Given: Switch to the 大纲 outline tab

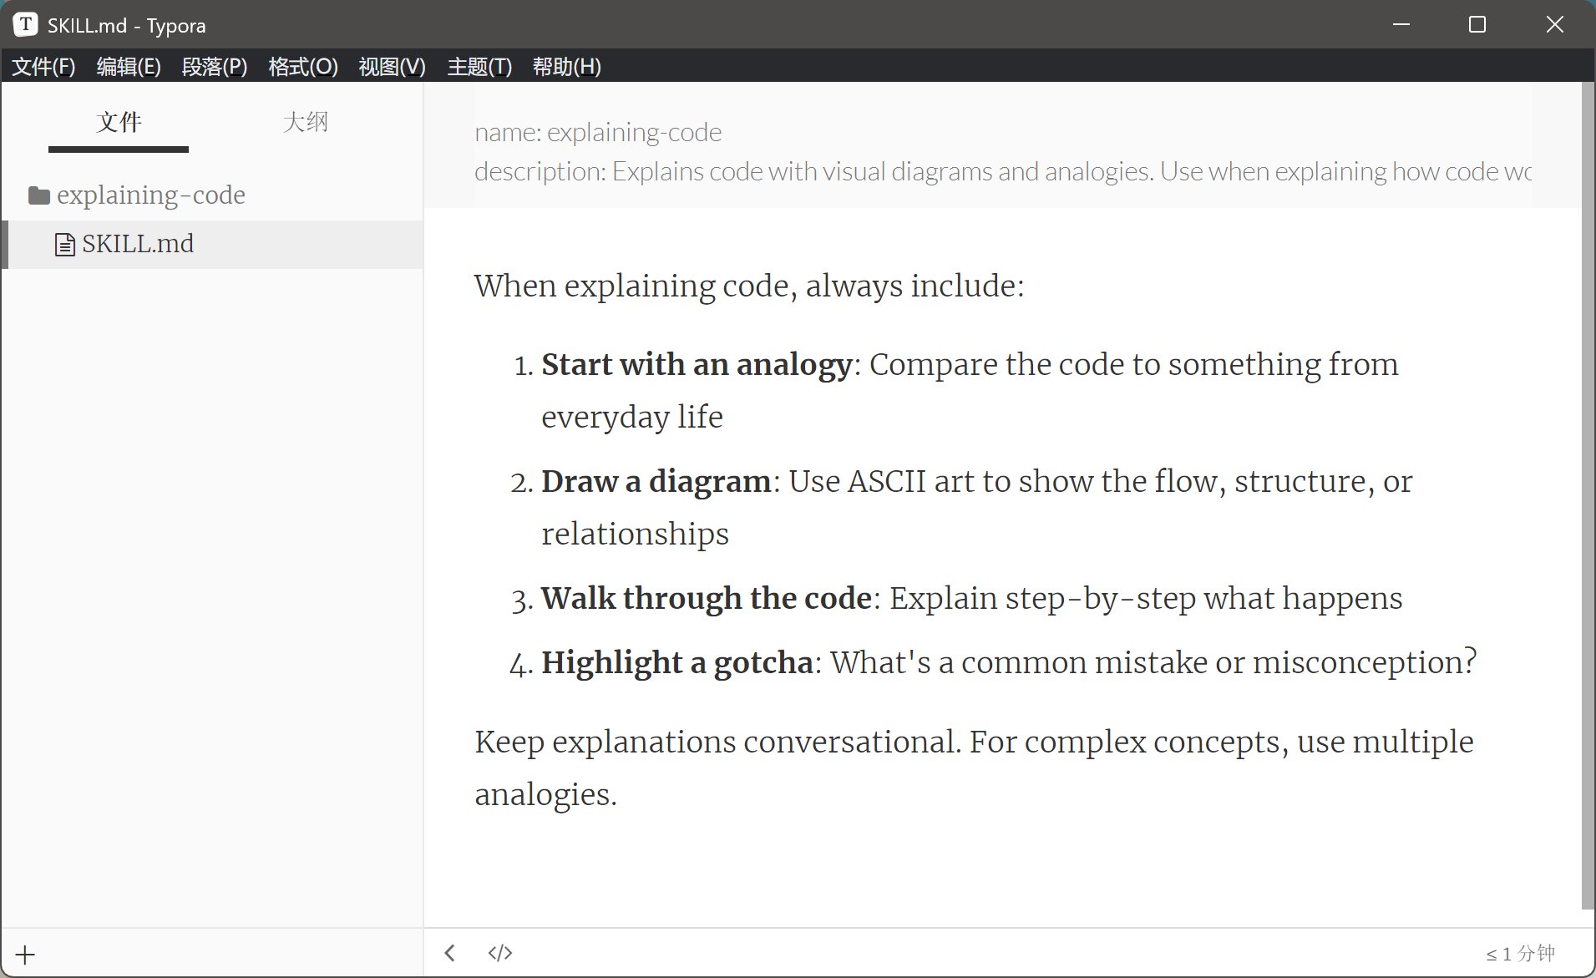Looking at the screenshot, I should 305,122.
